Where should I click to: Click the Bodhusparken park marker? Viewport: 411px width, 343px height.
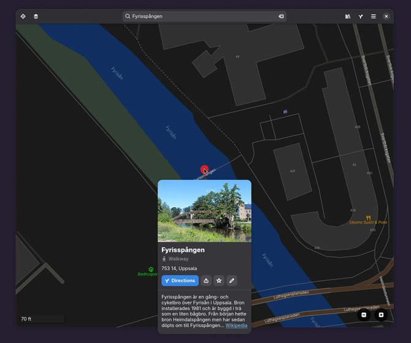pyautogui.click(x=151, y=269)
